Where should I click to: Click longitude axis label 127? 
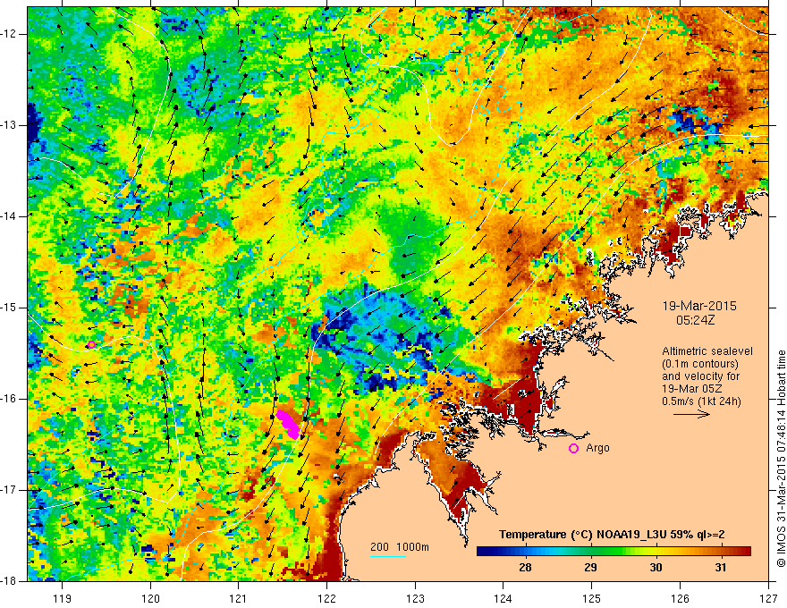point(768,599)
